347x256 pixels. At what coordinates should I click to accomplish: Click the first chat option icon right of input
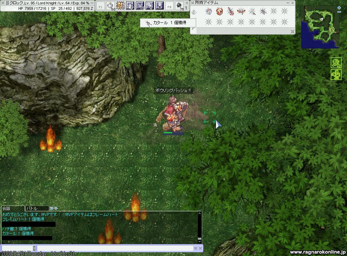(196, 248)
